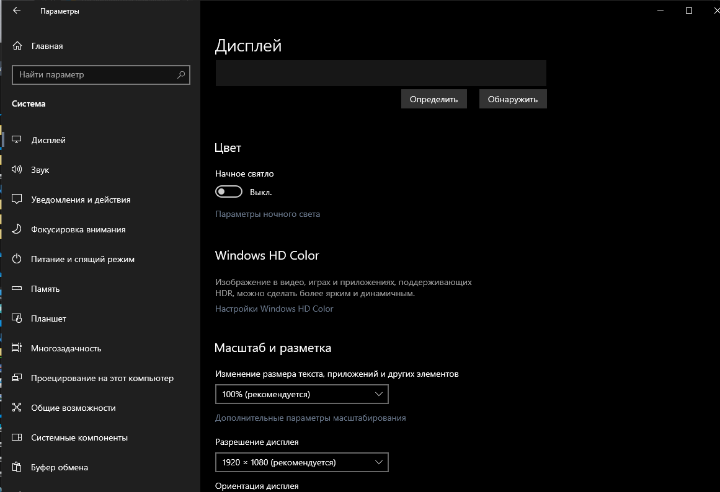Click the Многозадачность icon
This screenshot has width=720, height=492.
(17, 348)
